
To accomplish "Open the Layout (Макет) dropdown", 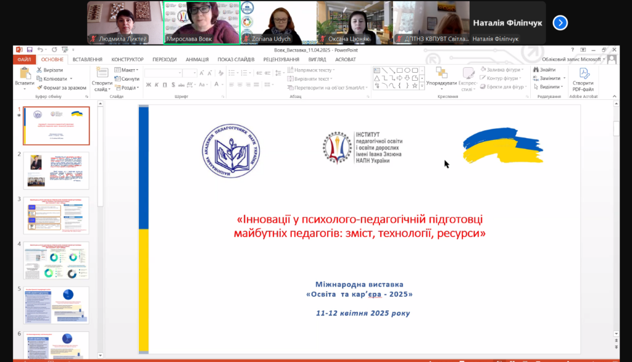I will pyautogui.click(x=129, y=70).
